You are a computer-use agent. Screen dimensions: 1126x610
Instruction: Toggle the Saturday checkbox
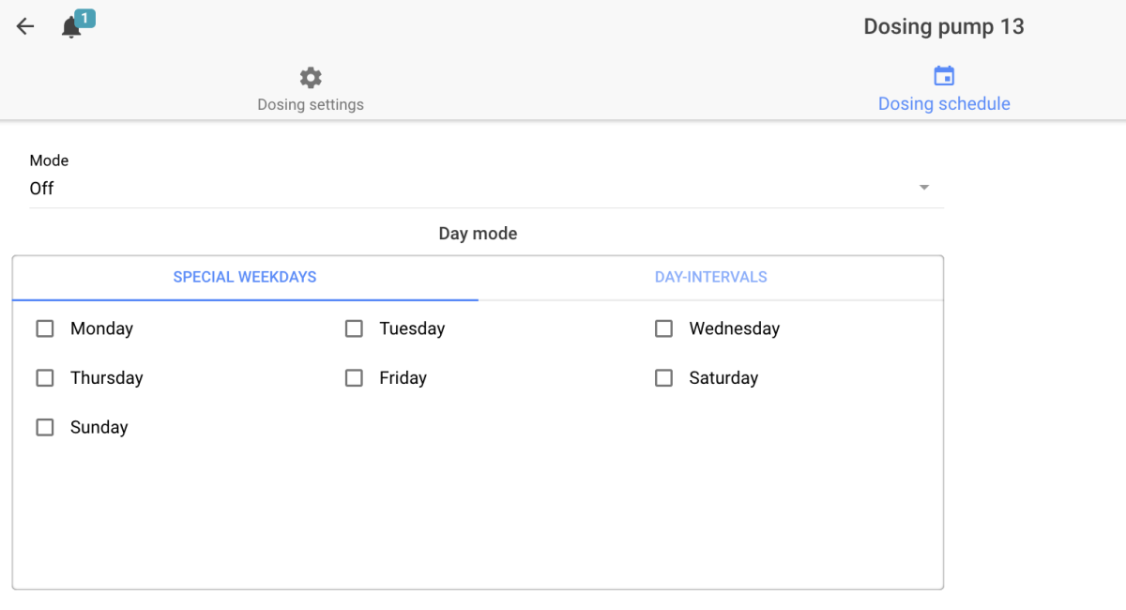point(663,378)
